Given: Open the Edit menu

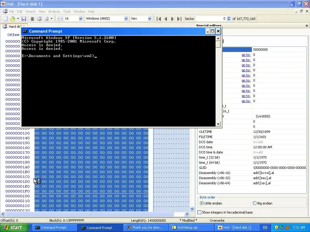Looking at the screenshot, I should pyautogui.click(x=20, y=11).
